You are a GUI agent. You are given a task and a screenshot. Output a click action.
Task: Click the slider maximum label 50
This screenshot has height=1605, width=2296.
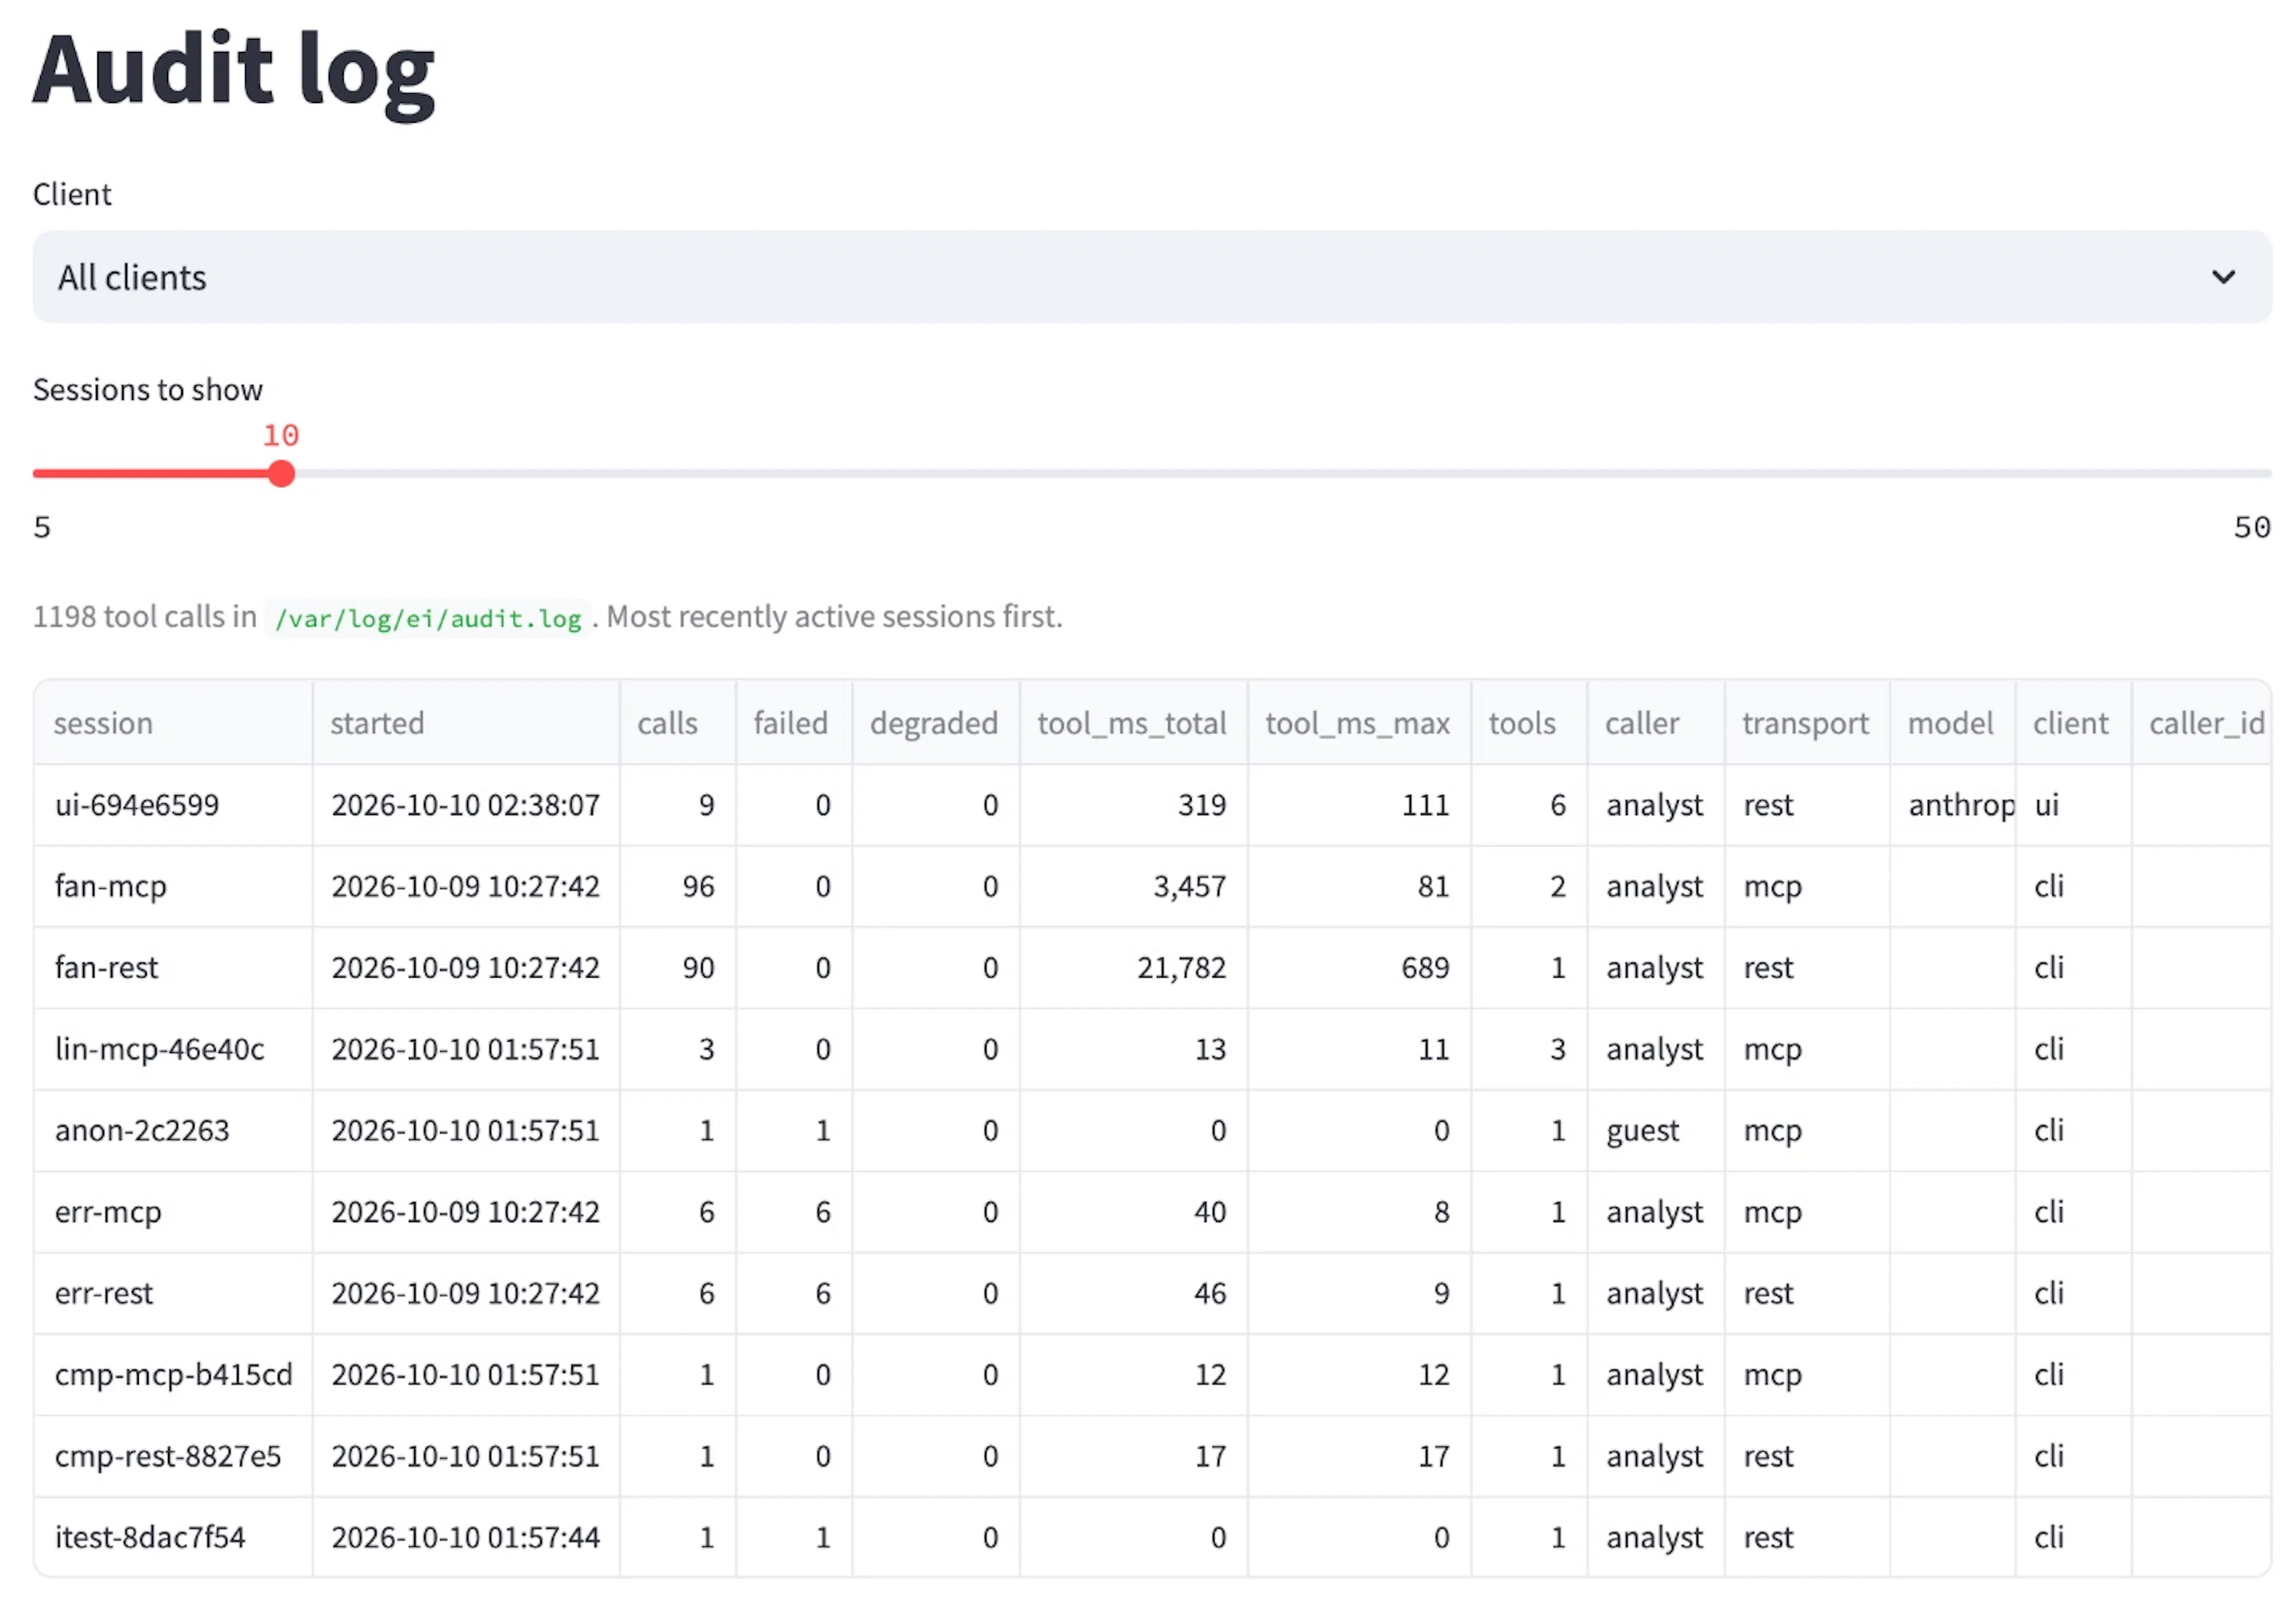pos(2252,528)
